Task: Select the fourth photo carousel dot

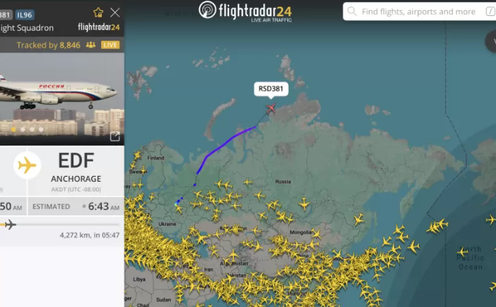Action: [41, 129]
